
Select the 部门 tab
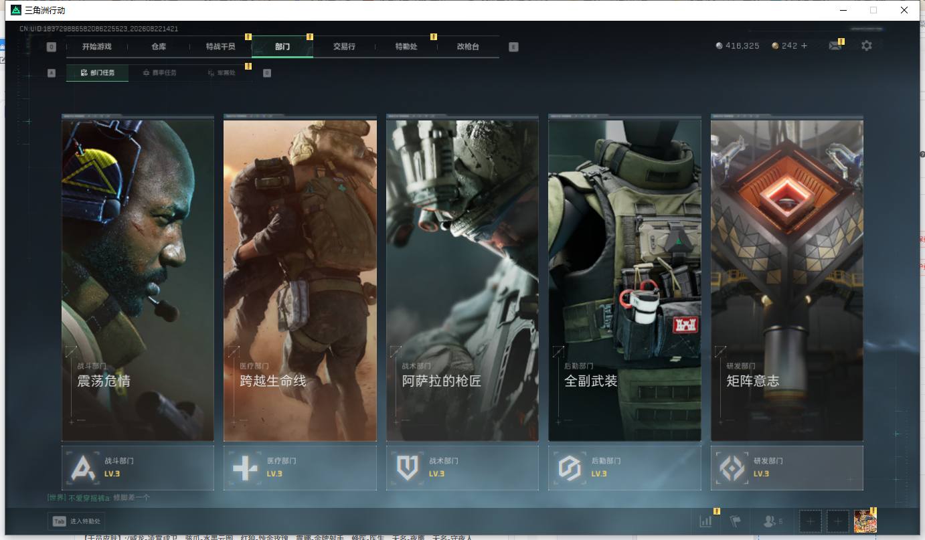(282, 47)
